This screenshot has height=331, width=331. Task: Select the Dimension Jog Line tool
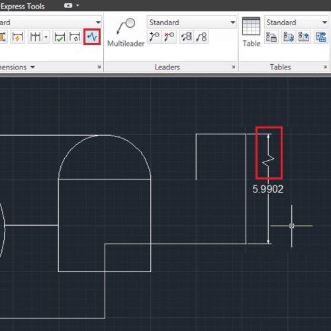click(92, 36)
